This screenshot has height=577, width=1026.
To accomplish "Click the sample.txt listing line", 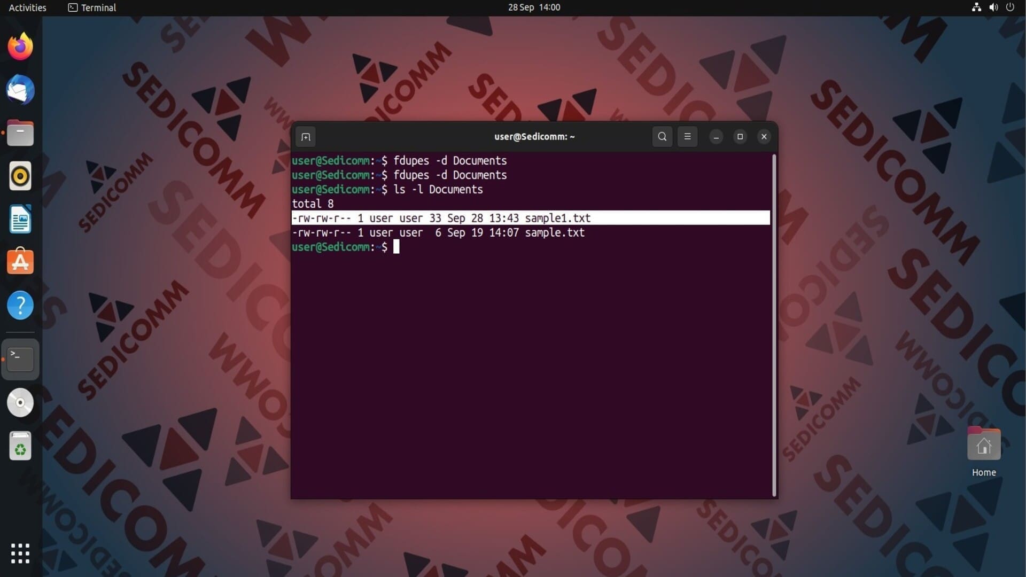I will click(438, 232).
